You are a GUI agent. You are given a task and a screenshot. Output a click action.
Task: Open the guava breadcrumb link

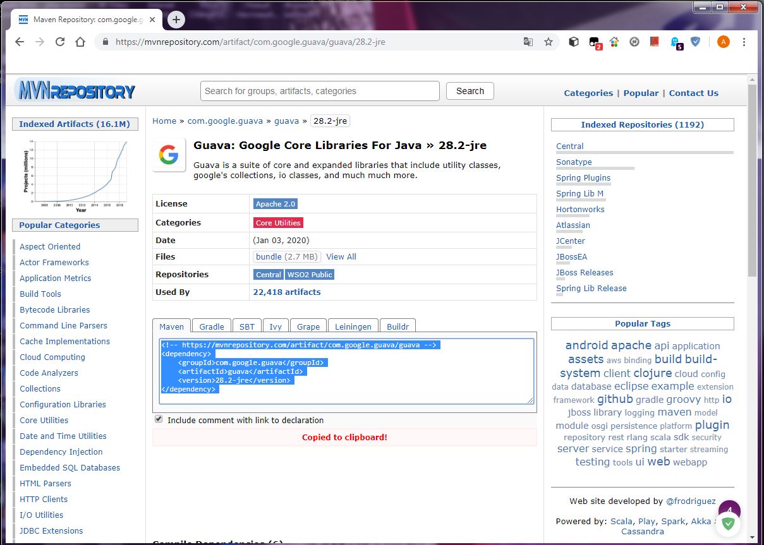point(286,121)
